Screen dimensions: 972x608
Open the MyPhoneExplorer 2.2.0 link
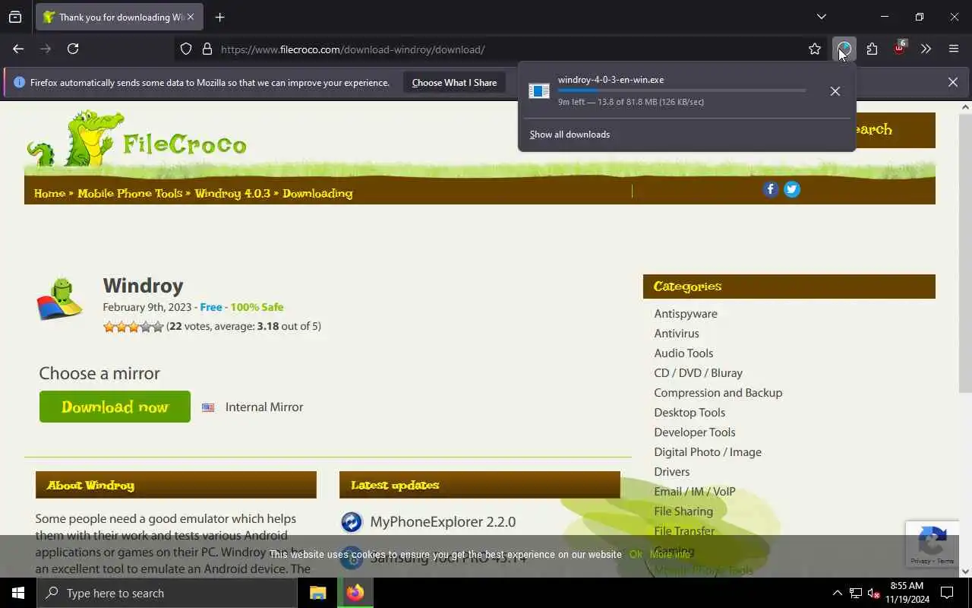click(x=443, y=522)
